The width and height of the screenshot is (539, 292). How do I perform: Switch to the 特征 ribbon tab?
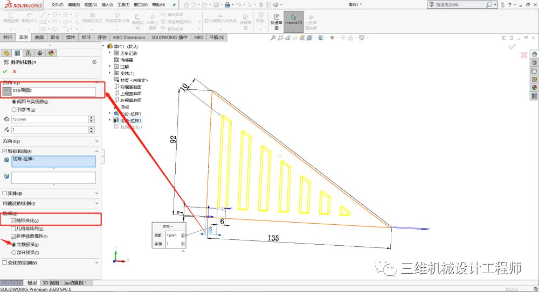8,38
